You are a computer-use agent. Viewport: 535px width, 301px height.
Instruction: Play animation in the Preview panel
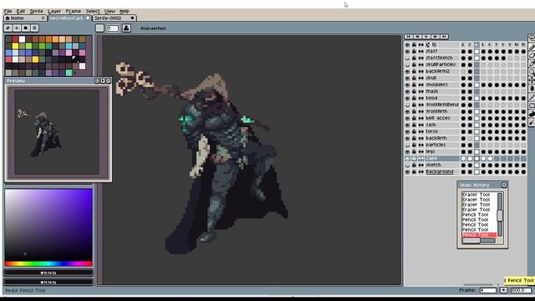(103, 81)
